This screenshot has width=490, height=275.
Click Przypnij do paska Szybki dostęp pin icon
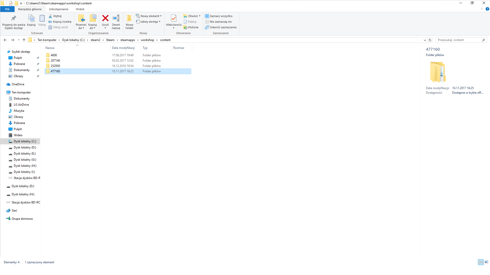[14, 19]
